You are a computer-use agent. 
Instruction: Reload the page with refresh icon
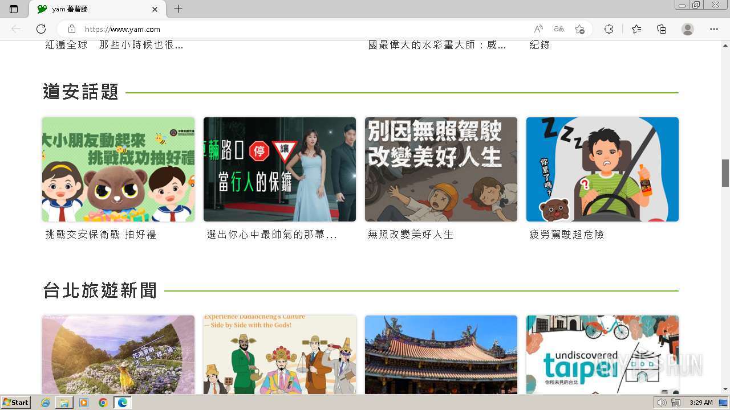(41, 29)
